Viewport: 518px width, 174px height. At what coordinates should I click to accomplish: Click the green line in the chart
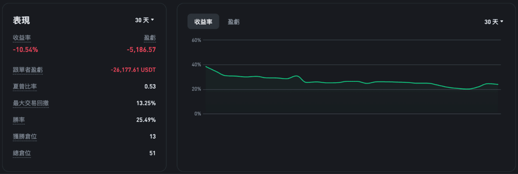pos(345,81)
